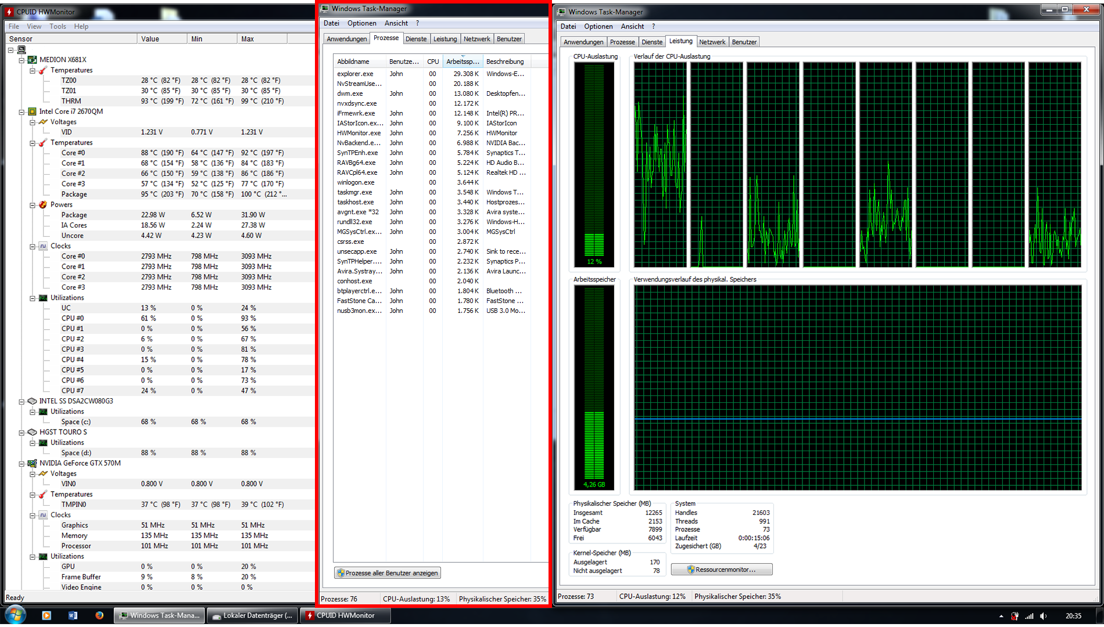Collapse the Powers node
The height and width of the screenshot is (627, 1104).
(x=33, y=205)
